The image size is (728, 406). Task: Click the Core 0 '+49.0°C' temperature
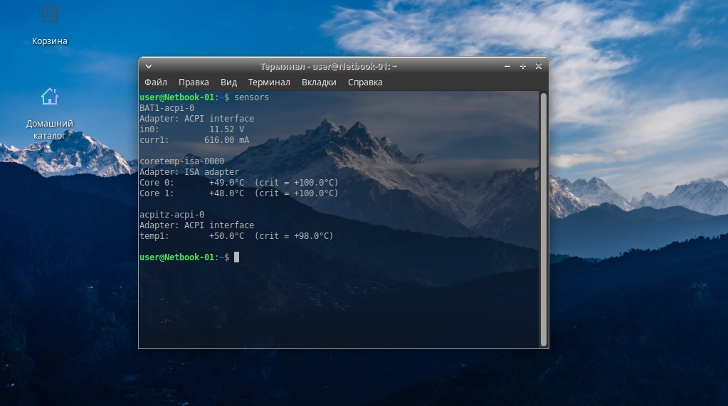point(226,182)
